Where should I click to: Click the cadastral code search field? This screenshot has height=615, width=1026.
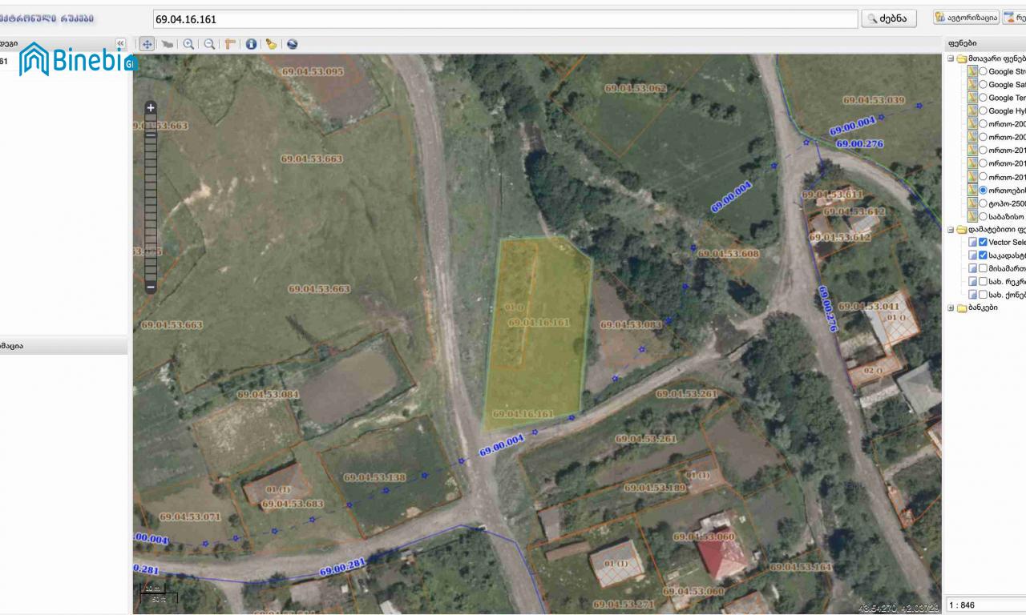[506, 18]
